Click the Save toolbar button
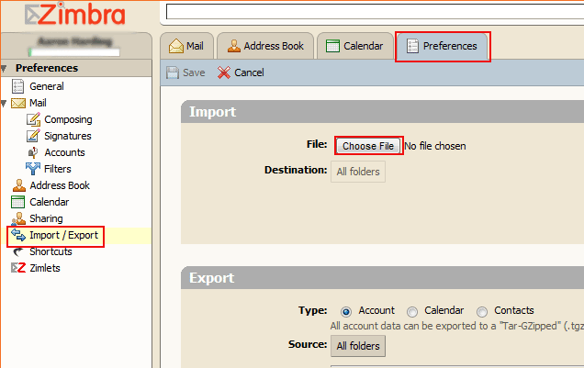The height and width of the screenshot is (368, 584). pyautogui.click(x=185, y=72)
